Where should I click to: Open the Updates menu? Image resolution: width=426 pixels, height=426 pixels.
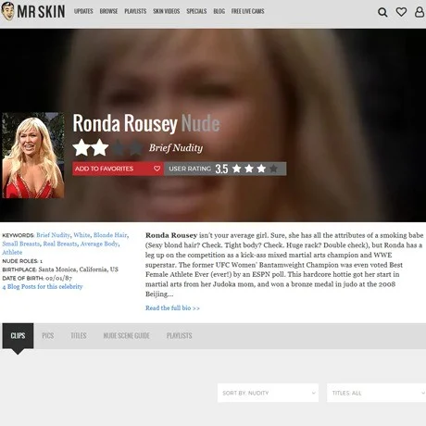[x=83, y=11]
